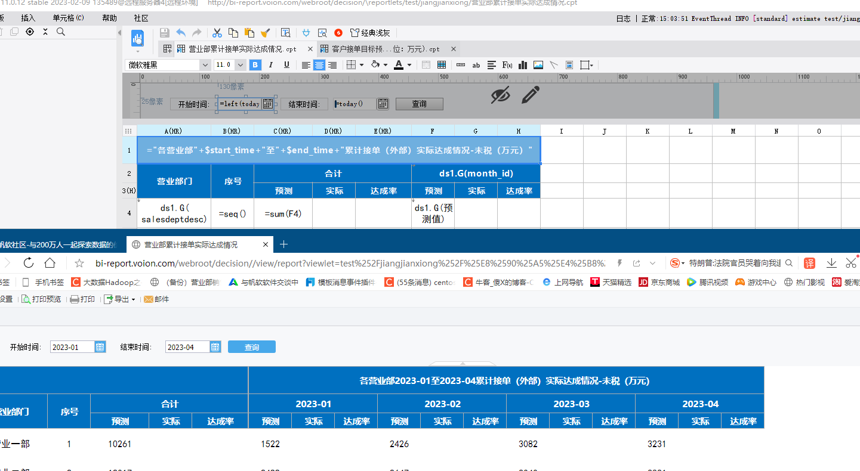Open the 导出 export dropdown

pyautogui.click(x=133, y=299)
